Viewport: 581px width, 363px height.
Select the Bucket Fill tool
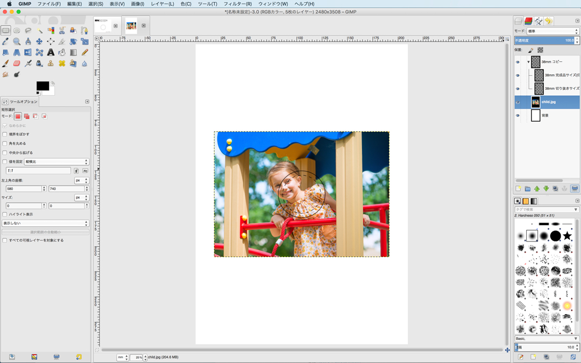tap(62, 53)
